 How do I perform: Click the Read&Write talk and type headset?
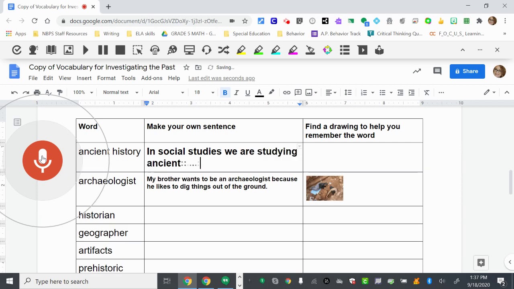coord(206,50)
